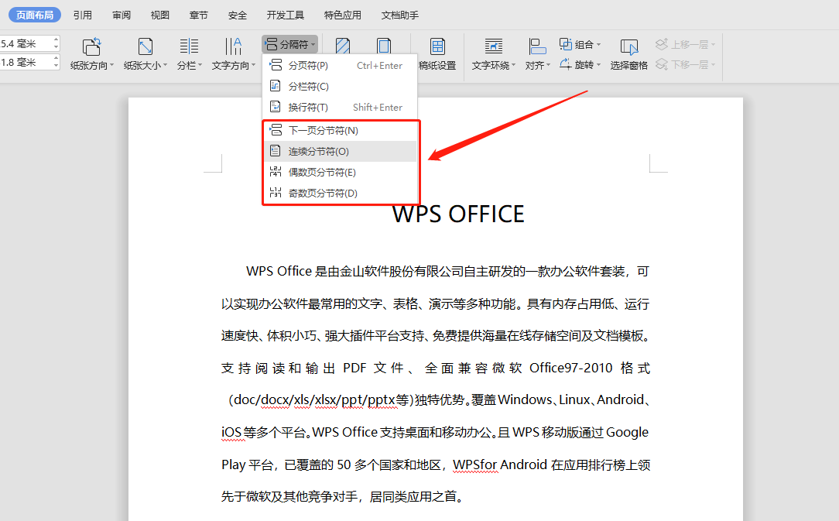Image resolution: width=839 pixels, height=521 pixels.
Task: Open the 纸张大小 dropdown arrow
Action: [166, 65]
